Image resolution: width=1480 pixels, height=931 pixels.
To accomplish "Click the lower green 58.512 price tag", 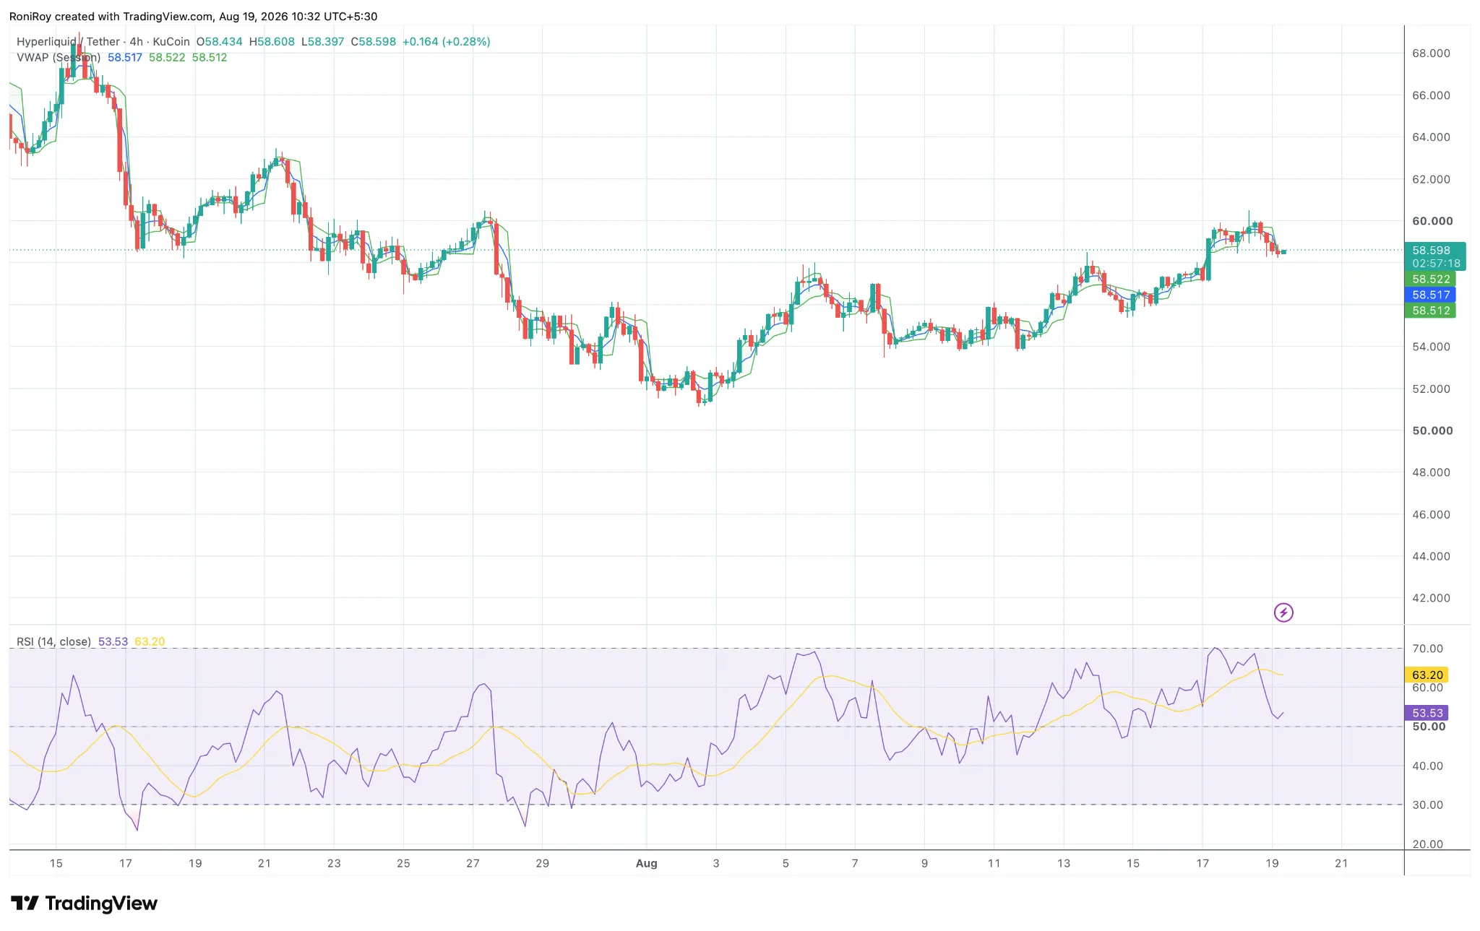I will (x=1429, y=311).
